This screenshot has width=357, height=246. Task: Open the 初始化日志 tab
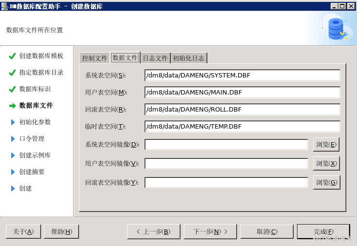click(189, 58)
